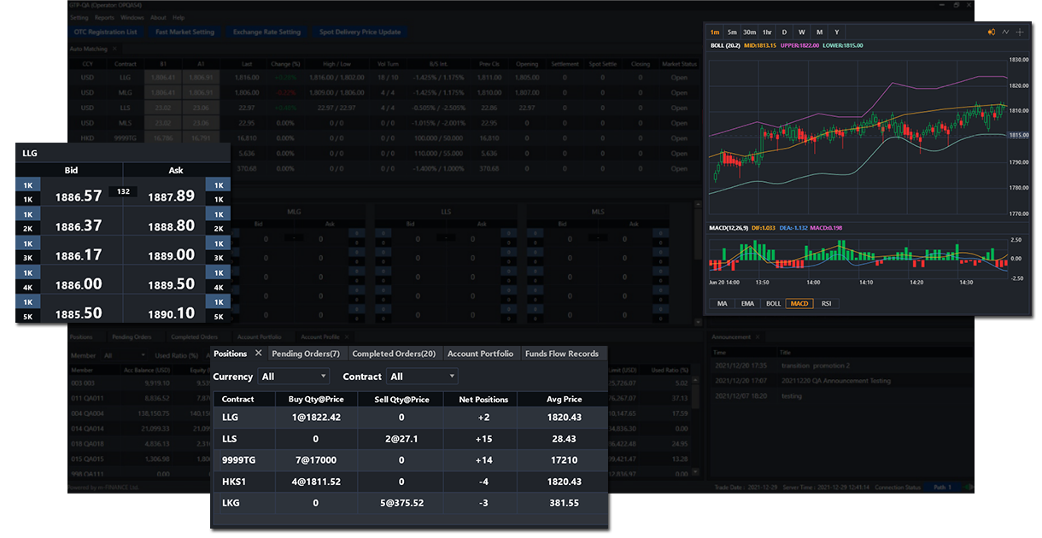This screenshot has height=538, width=1042.
Task: Click the LLG bid price 1886.00
Action: [79, 284]
